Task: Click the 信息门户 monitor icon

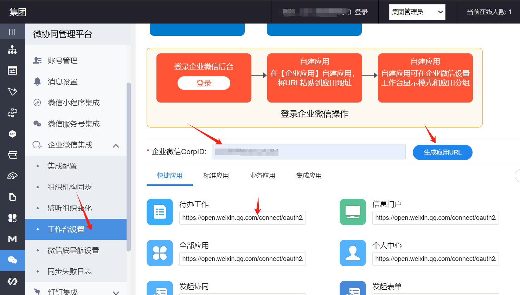Action: 353,212
